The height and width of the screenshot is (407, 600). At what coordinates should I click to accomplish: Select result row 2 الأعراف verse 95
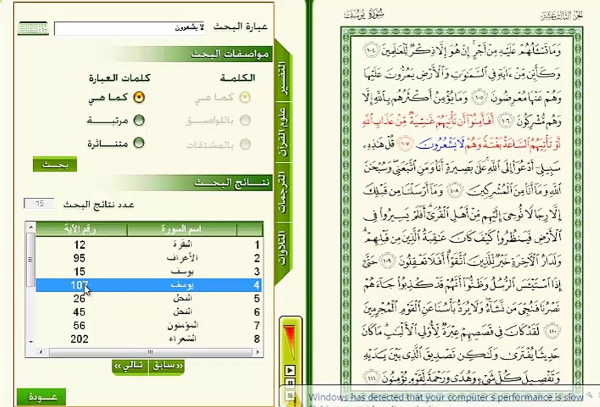pos(149,258)
